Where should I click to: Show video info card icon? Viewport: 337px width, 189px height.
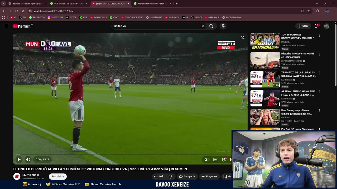click(242, 38)
